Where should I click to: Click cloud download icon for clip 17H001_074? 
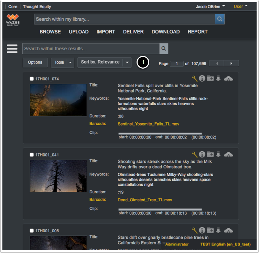coord(228,79)
